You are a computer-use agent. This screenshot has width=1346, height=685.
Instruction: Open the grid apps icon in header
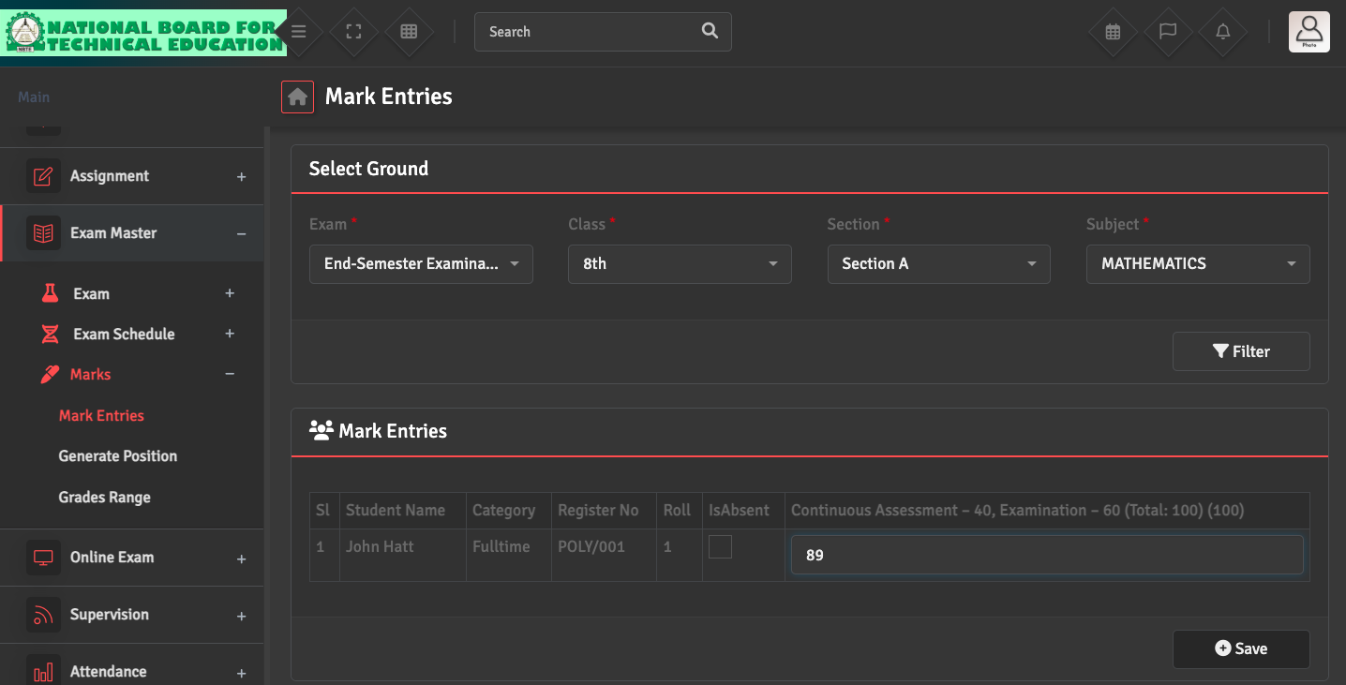[409, 32]
